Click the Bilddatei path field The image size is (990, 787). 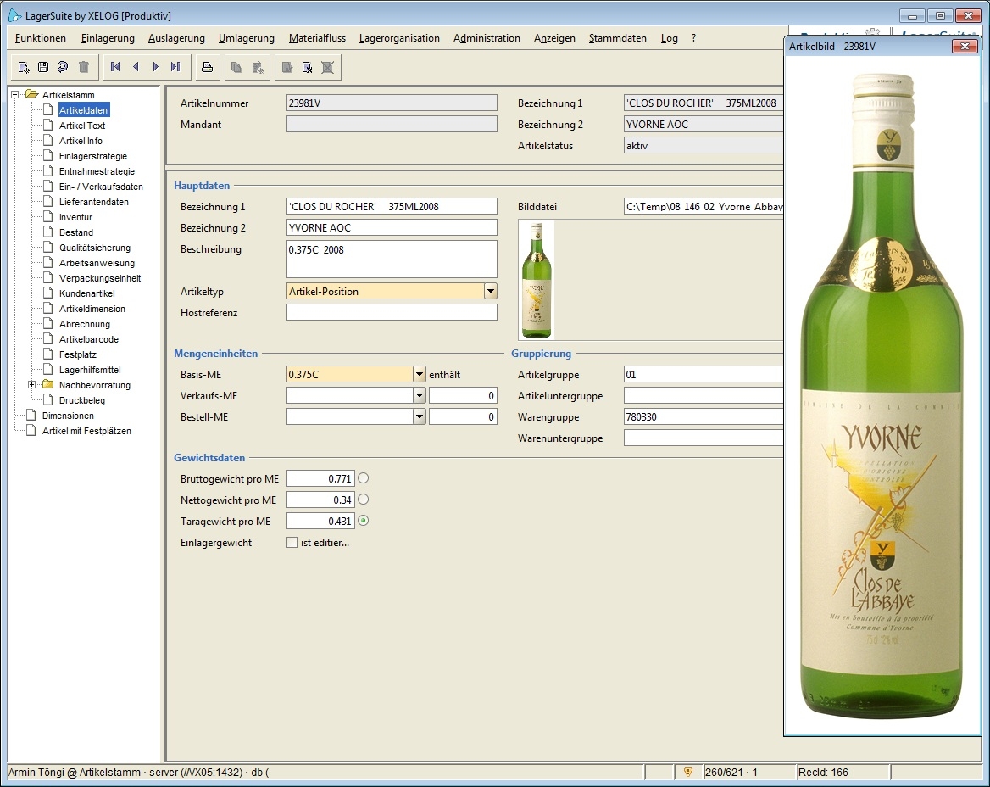[x=704, y=207]
